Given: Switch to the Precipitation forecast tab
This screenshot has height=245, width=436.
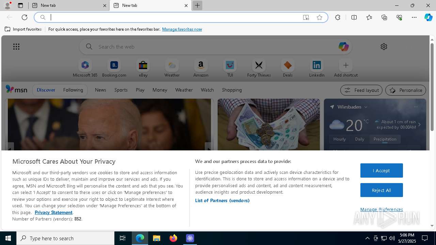Looking at the screenshot, I should point(385,139).
